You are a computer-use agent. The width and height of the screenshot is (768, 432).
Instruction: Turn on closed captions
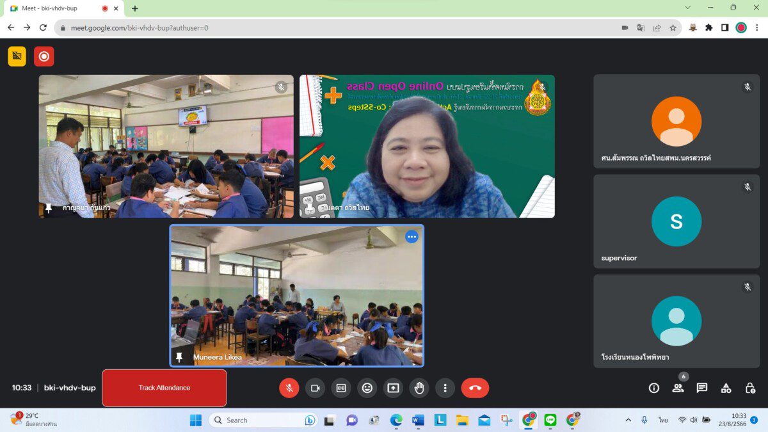341,388
